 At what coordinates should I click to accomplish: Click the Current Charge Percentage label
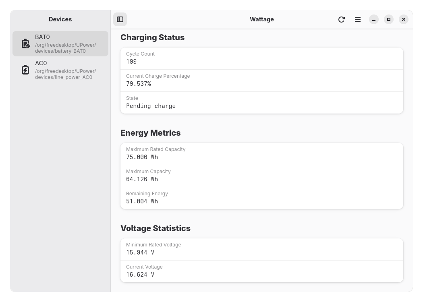[158, 76]
